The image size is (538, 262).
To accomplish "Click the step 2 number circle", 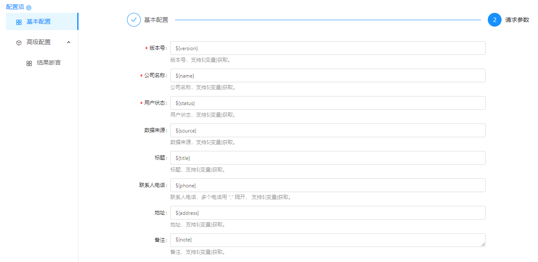I will click(x=495, y=20).
